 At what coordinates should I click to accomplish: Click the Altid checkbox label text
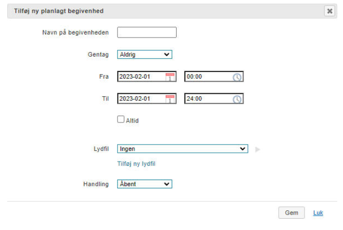coord(132,120)
